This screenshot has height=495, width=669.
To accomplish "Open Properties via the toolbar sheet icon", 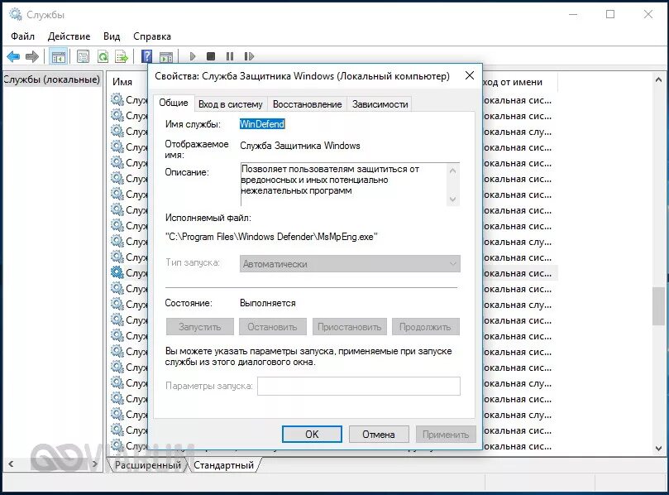I will (83, 56).
